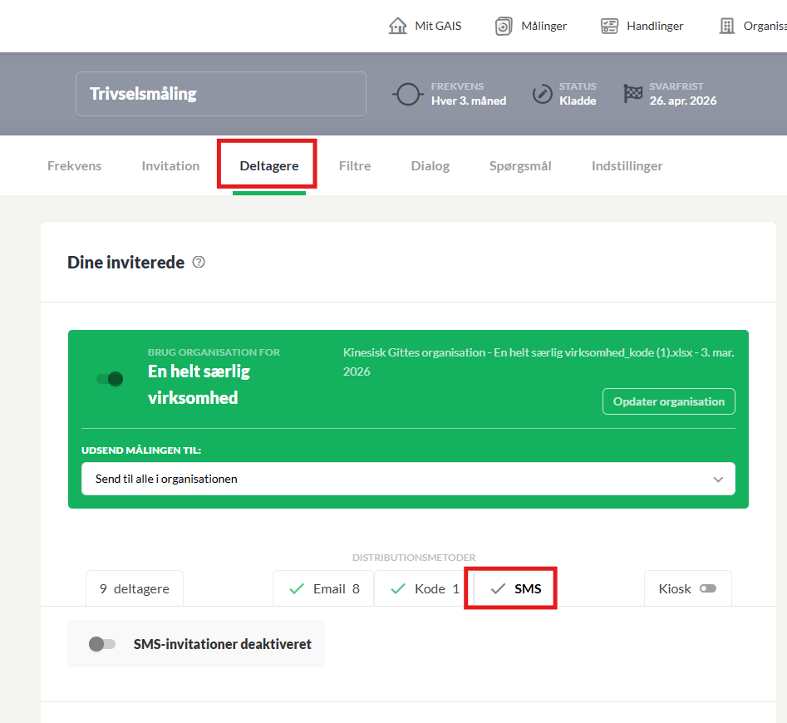Open Målinger menu item
The height and width of the screenshot is (723, 787).
531,26
